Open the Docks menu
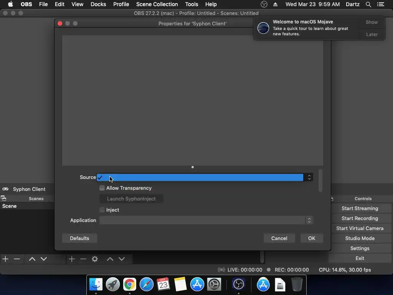Image resolution: width=393 pixels, height=295 pixels. (x=98, y=4)
